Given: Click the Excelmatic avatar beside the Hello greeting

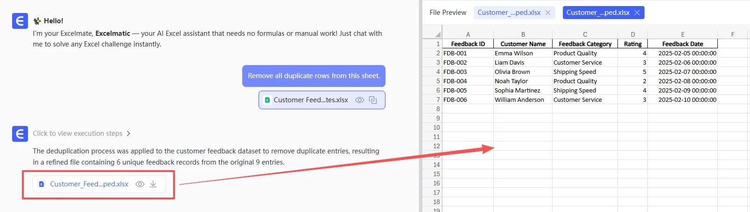Looking at the screenshot, I should click(x=20, y=21).
